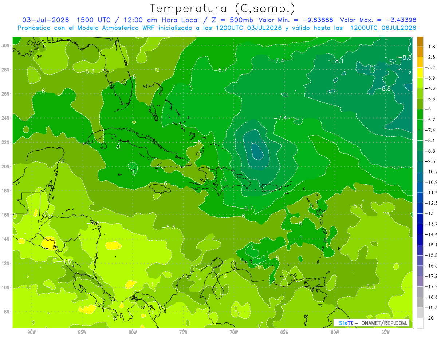Click the white swatch below the -20 label

(420, 323)
